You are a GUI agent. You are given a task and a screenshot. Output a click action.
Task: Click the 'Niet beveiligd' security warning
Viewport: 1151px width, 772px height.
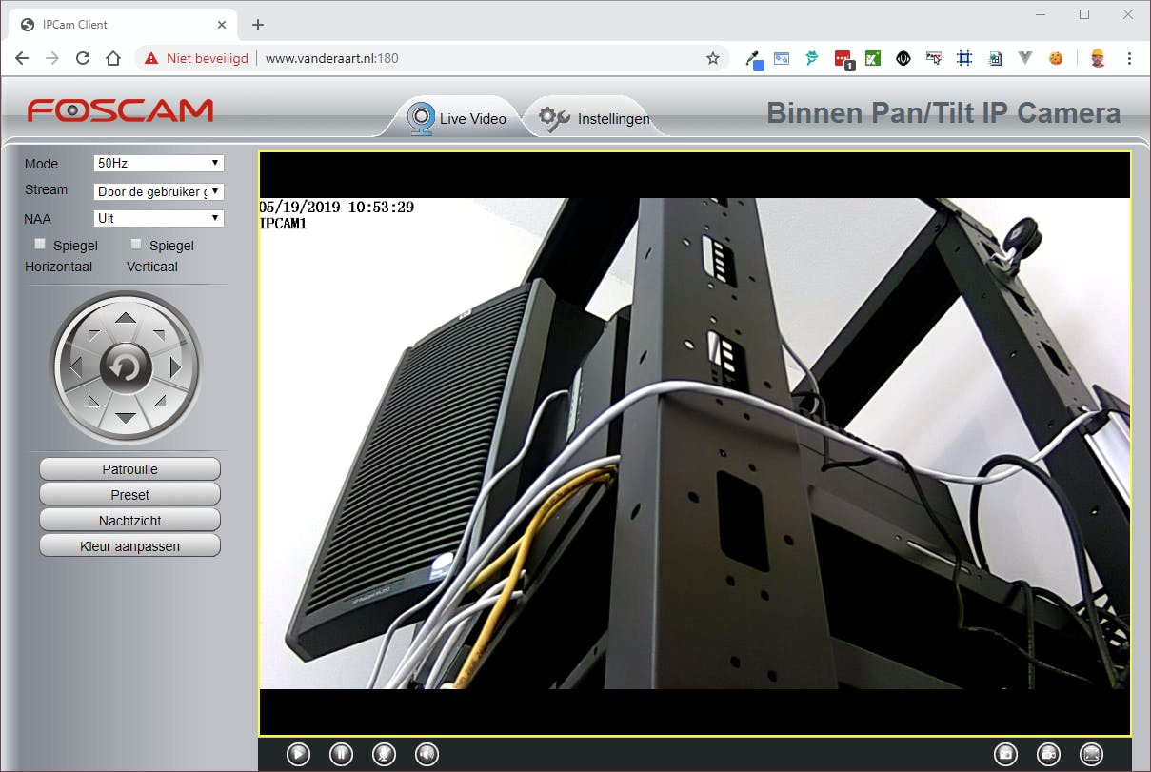(x=196, y=58)
